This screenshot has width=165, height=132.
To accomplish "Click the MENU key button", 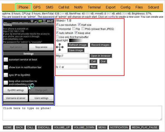I will (x=102, y=127).
